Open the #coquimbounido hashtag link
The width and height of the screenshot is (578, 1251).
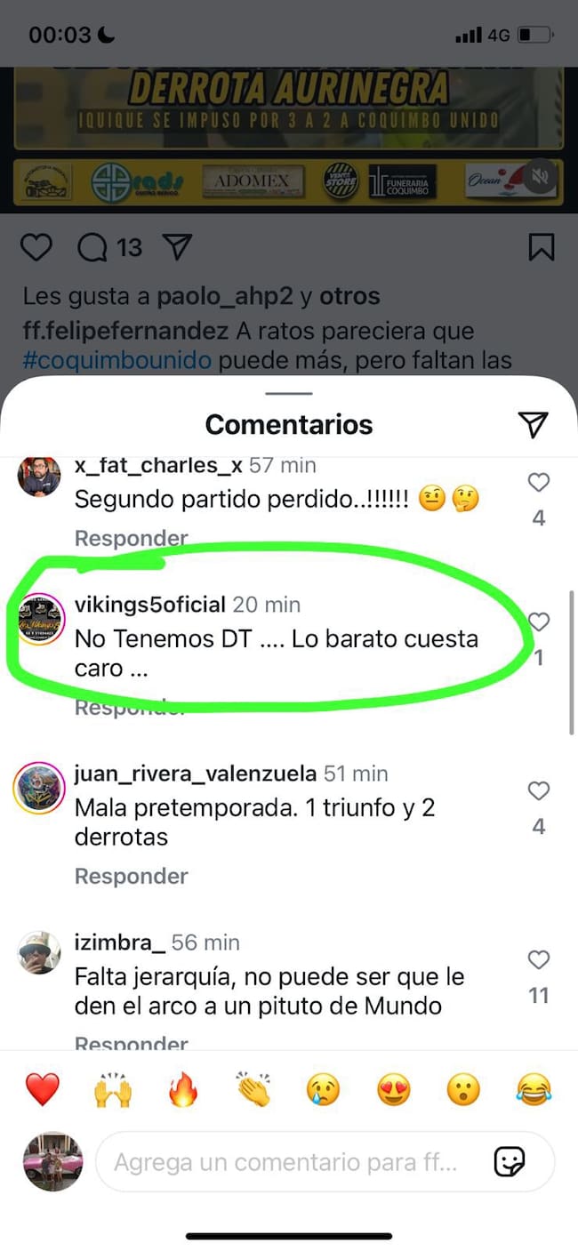pyautogui.click(x=117, y=360)
